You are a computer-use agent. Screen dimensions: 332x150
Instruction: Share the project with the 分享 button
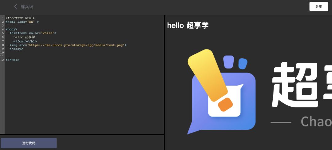[318, 6]
